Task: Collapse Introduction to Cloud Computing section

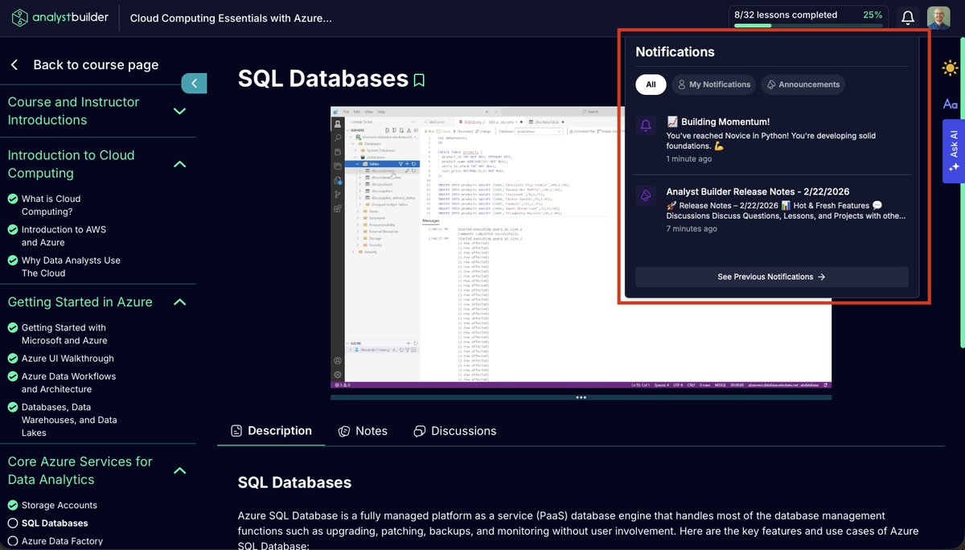Action: tap(179, 164)
